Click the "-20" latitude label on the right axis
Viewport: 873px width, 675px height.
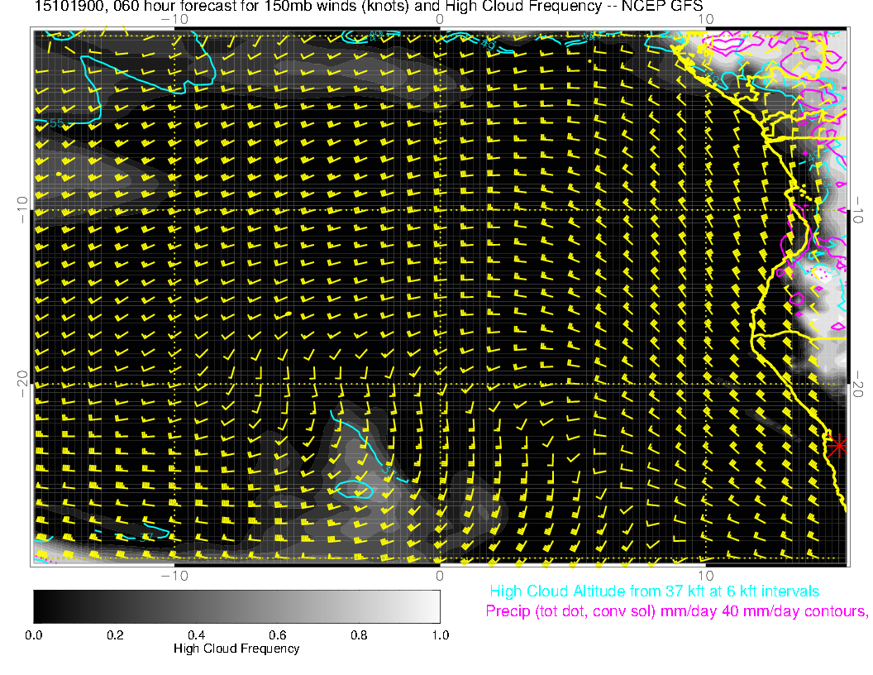858,385
